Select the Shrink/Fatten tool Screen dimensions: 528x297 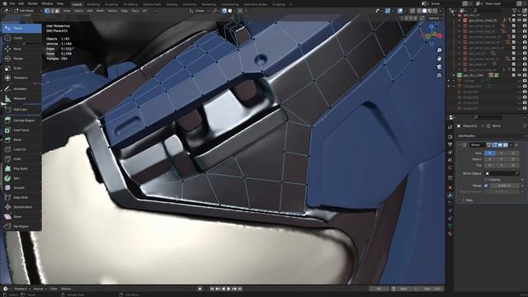(x=21, y=207)
